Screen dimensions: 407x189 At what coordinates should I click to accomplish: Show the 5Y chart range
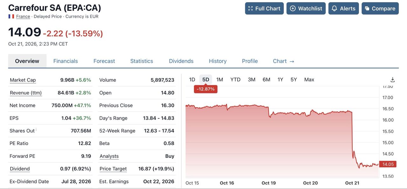point(293,80)
